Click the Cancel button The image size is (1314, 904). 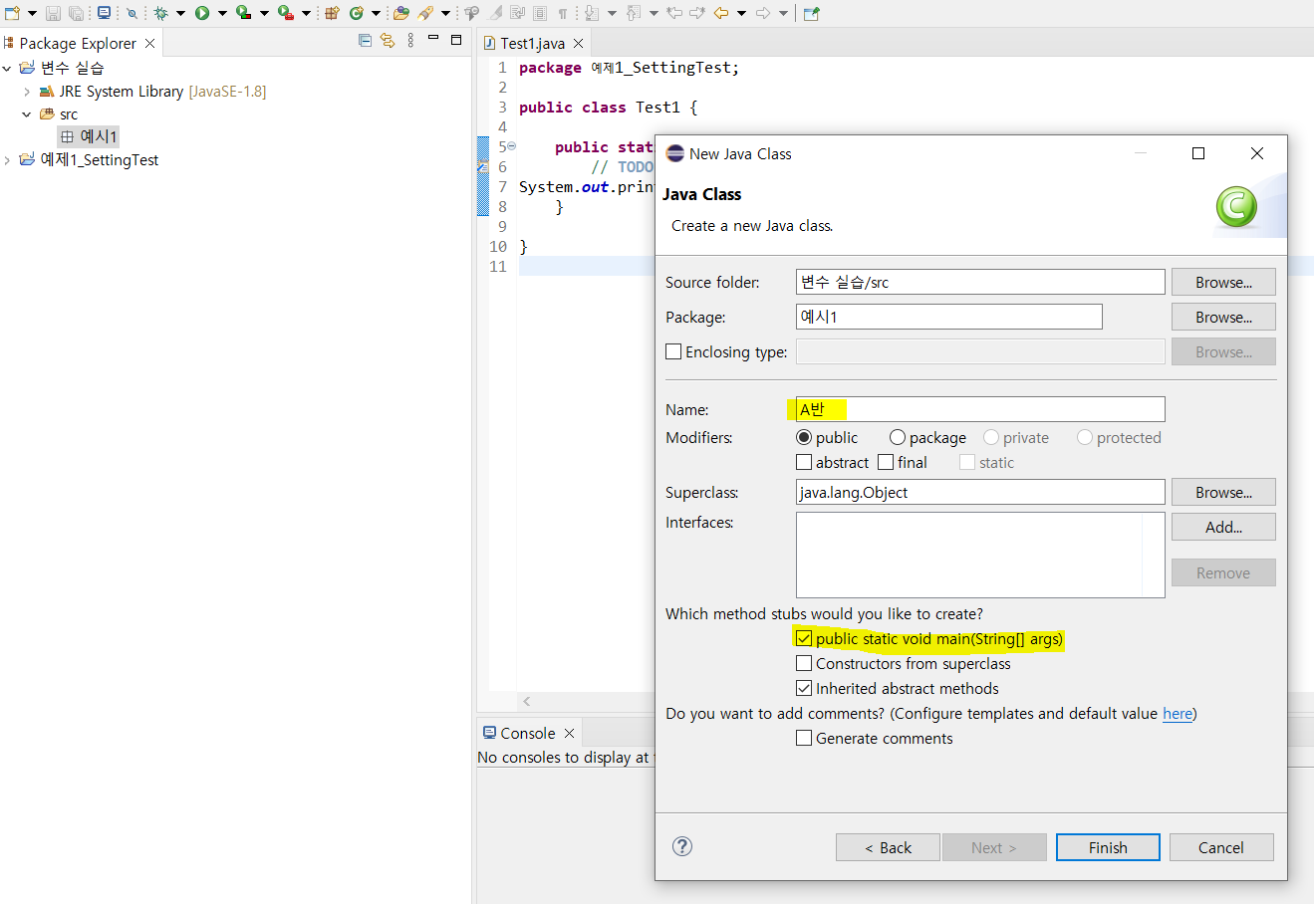coord(1221,847)
